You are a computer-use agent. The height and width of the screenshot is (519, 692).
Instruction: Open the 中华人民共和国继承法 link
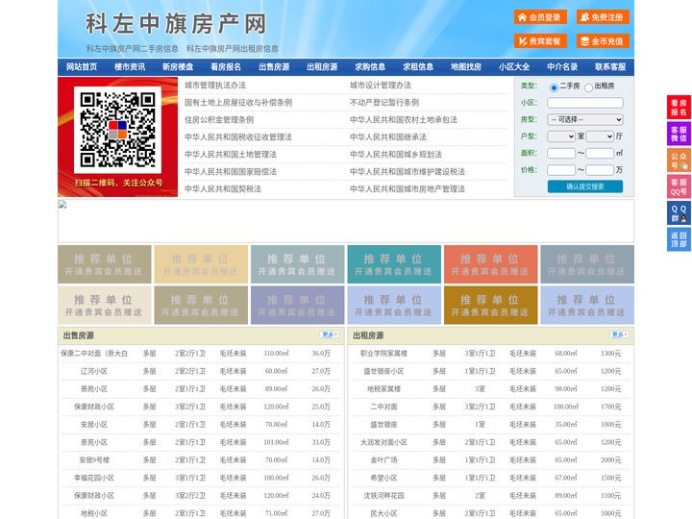(388, 136)
